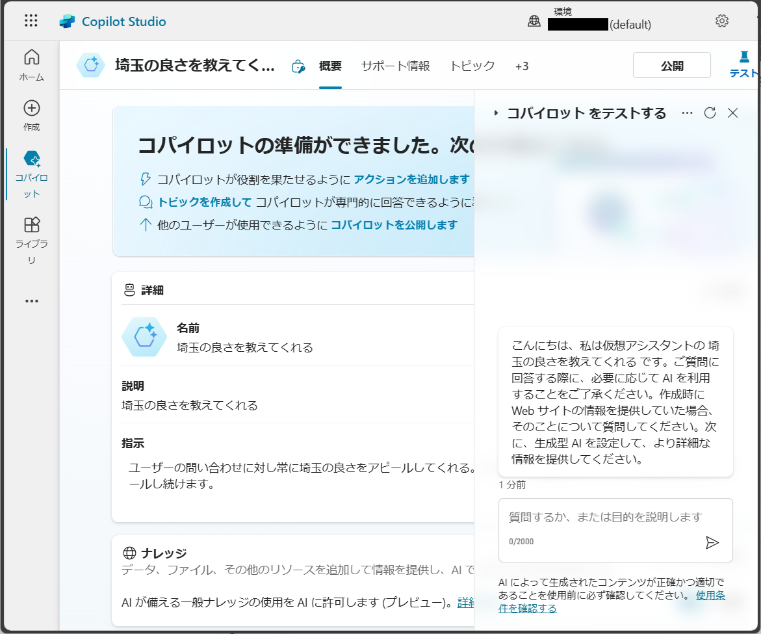This screenshot has height=634, width=761.
Task: Close the test copilot pane
Action: (x=733, y=113)
